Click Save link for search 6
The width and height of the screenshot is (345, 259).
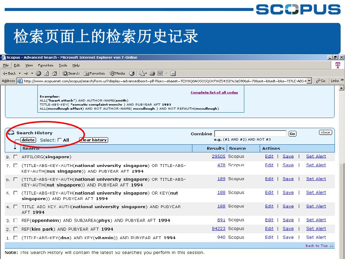(288, 179)
